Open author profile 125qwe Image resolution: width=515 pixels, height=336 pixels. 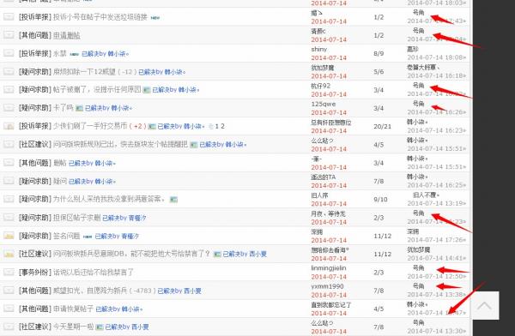click(x=324, y=104)
